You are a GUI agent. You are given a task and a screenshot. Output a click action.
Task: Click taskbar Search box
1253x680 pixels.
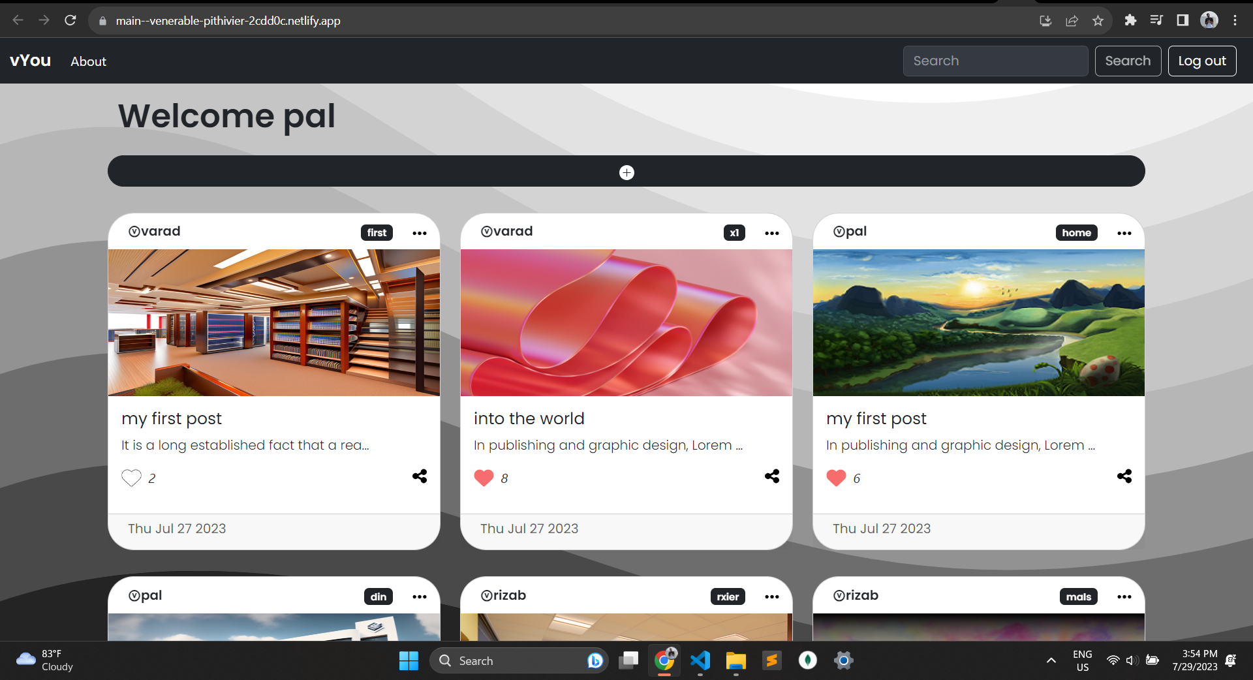(x=519, y=660)
